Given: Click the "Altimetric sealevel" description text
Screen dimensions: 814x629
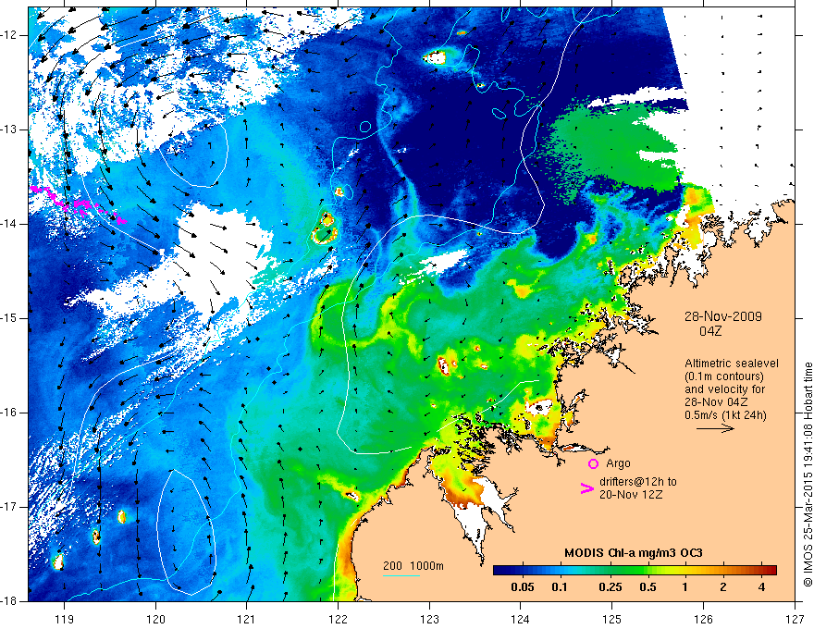Looking at the screenshot, I should 732,364.
